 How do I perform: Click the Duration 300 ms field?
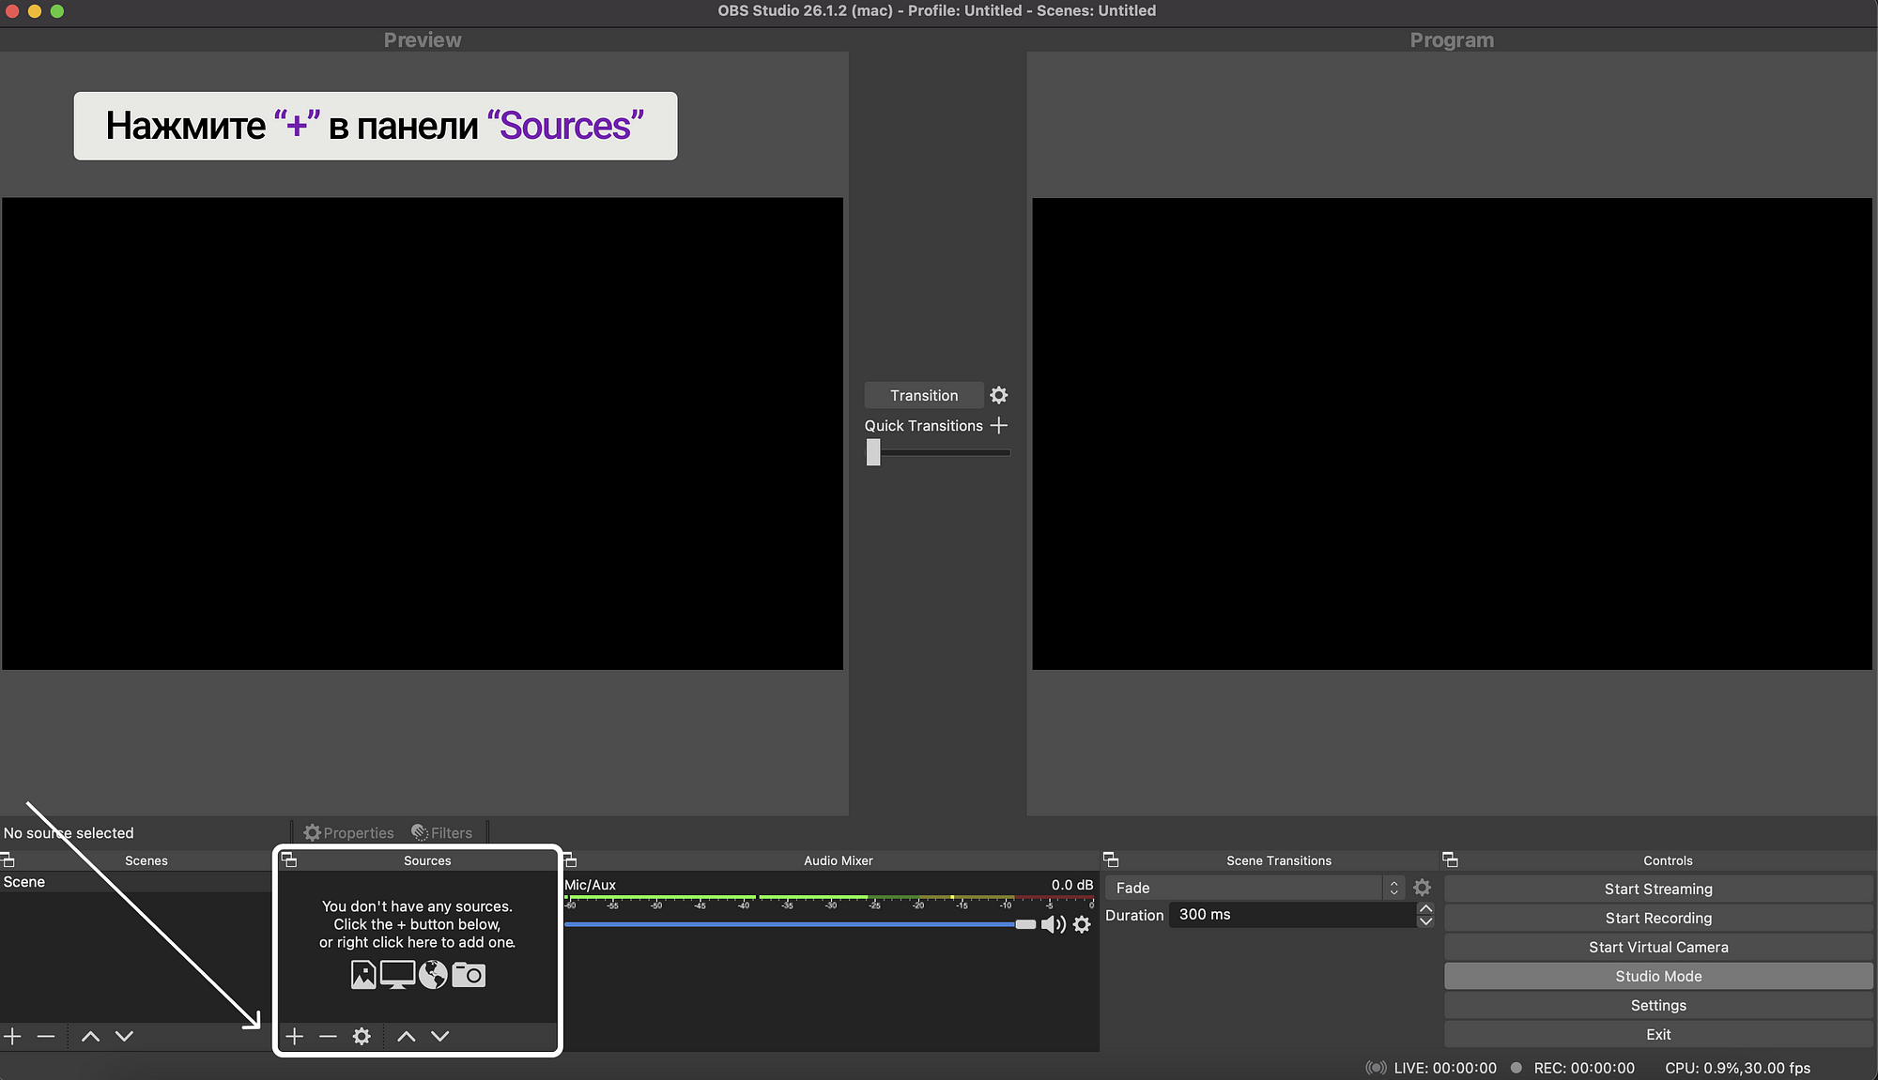(1292, 915)
